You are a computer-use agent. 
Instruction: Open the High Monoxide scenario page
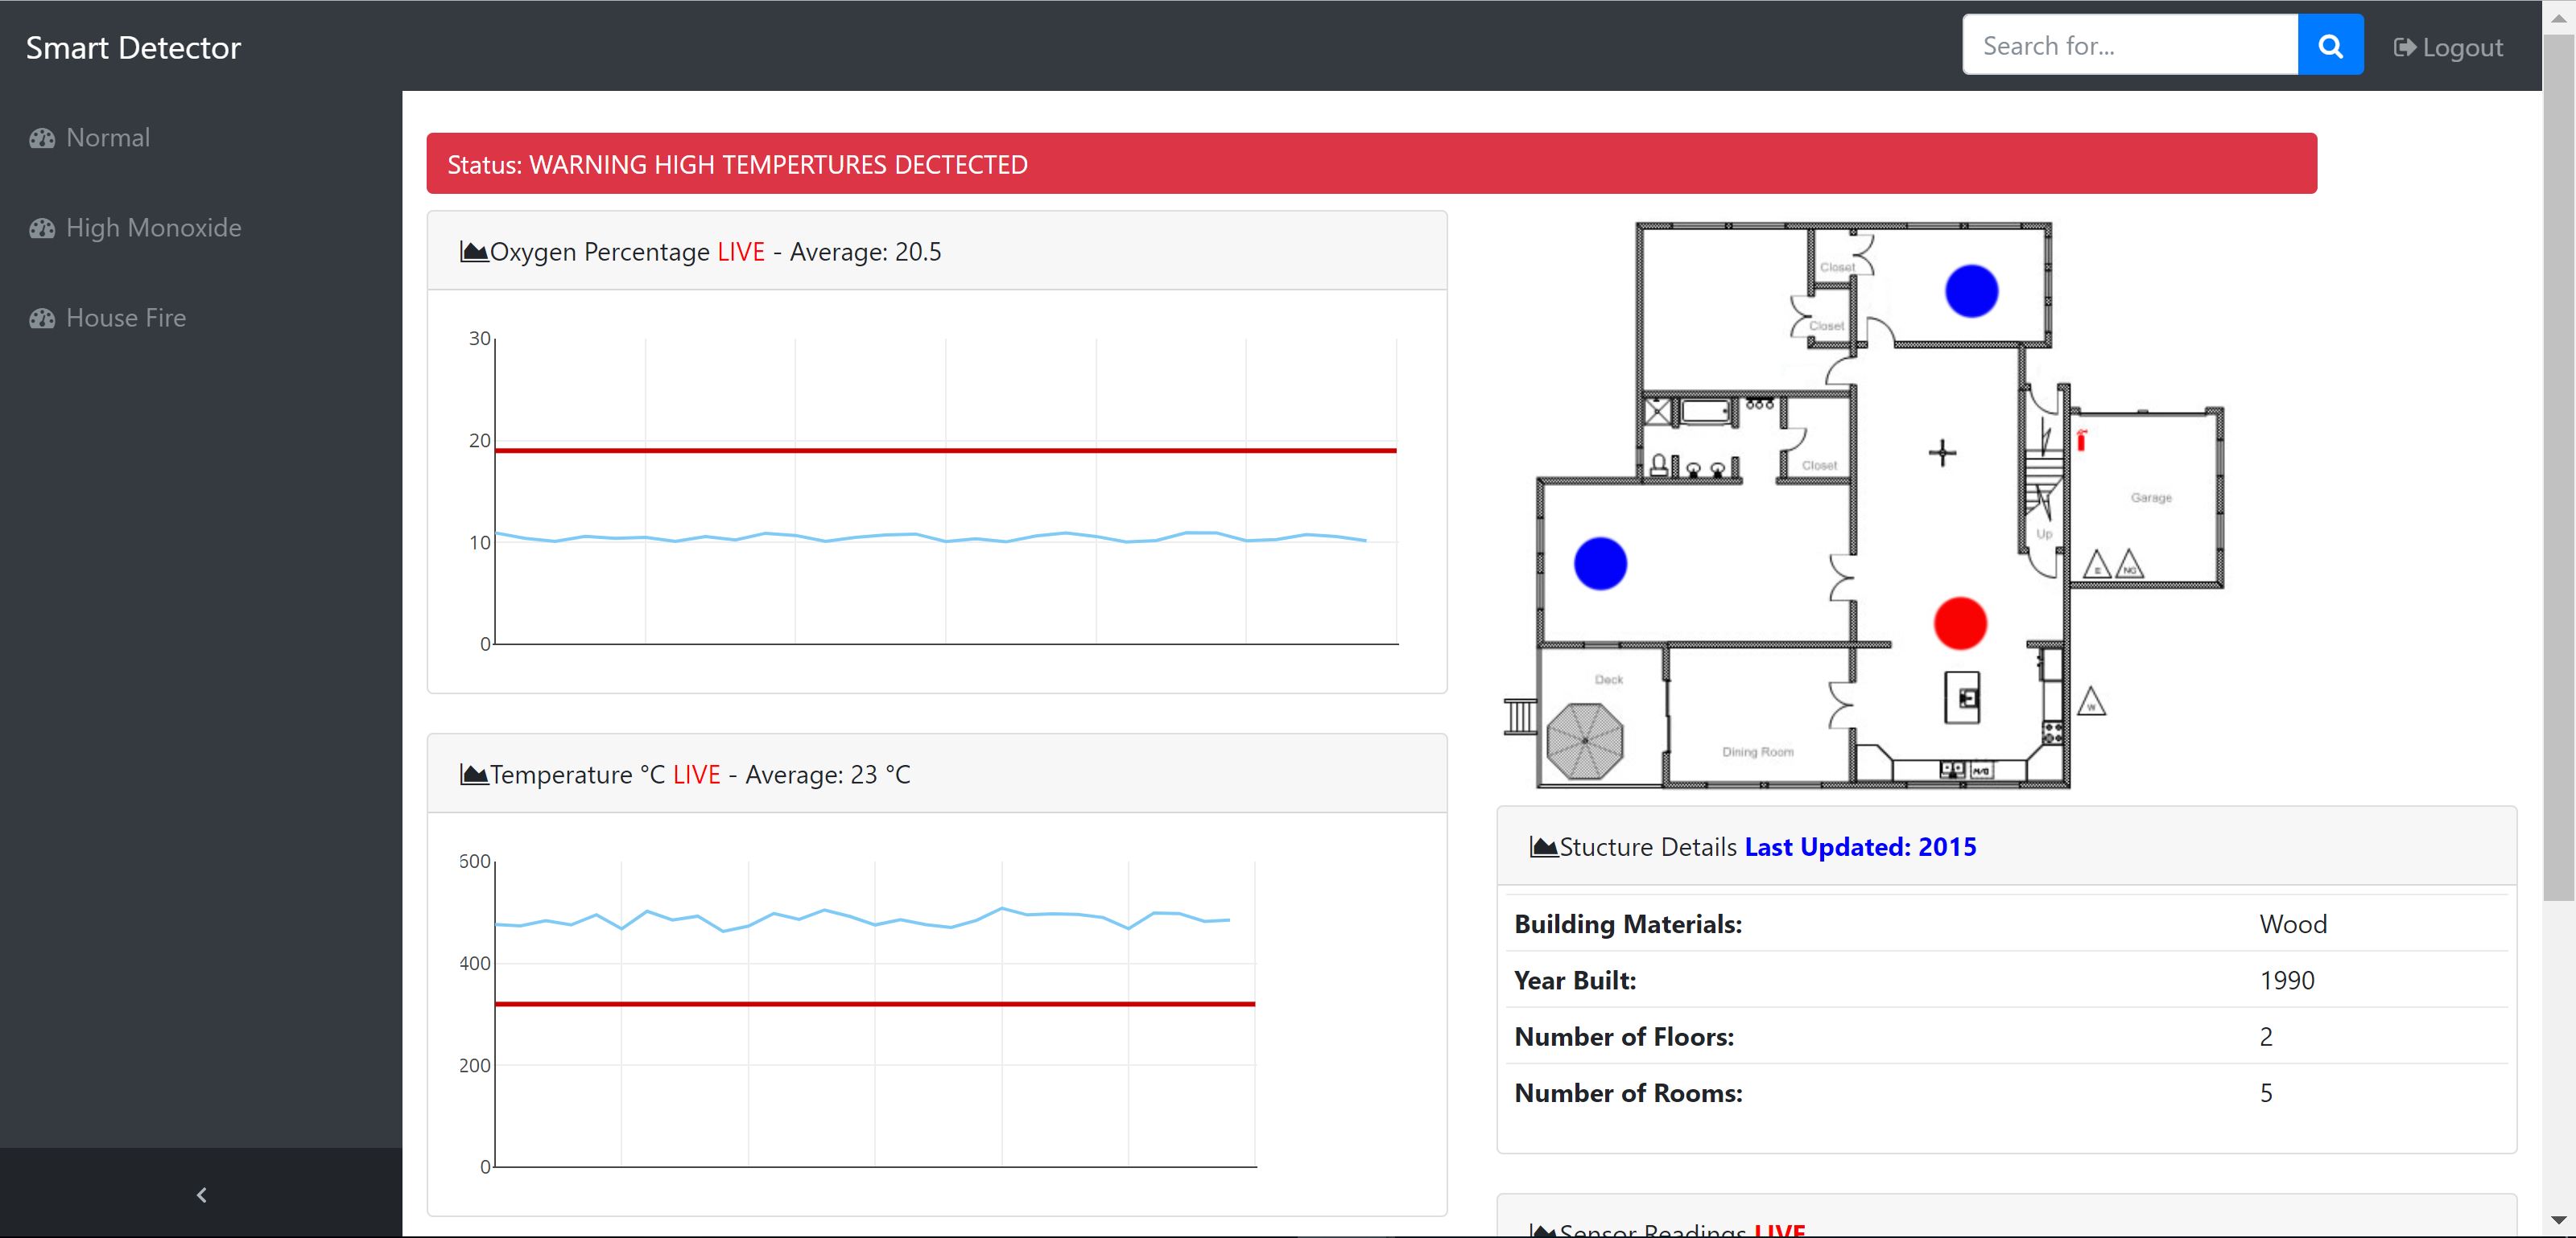pos(153,228)
